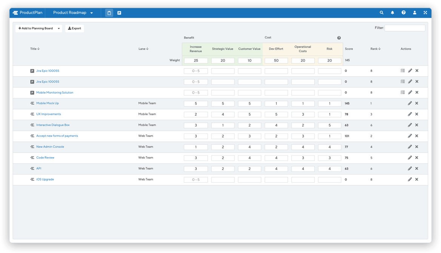Click checklist icon for first Jira Epic row
This screenshot has height=253, width=441.
tap(403, 71)
